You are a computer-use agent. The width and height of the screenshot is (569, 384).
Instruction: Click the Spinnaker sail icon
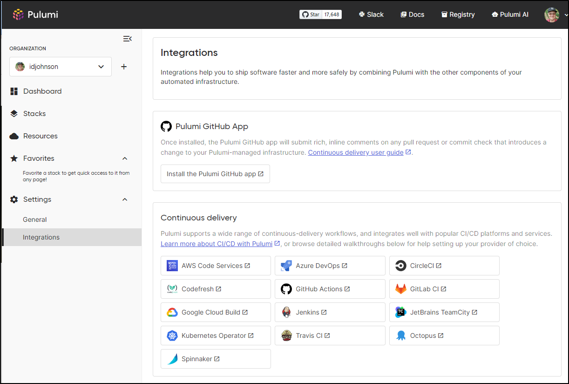point(172,359)
